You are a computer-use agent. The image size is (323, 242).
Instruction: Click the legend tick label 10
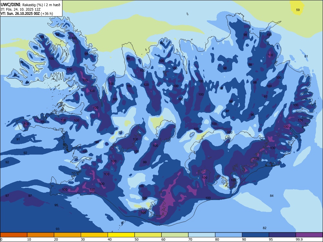pos(29,239)
